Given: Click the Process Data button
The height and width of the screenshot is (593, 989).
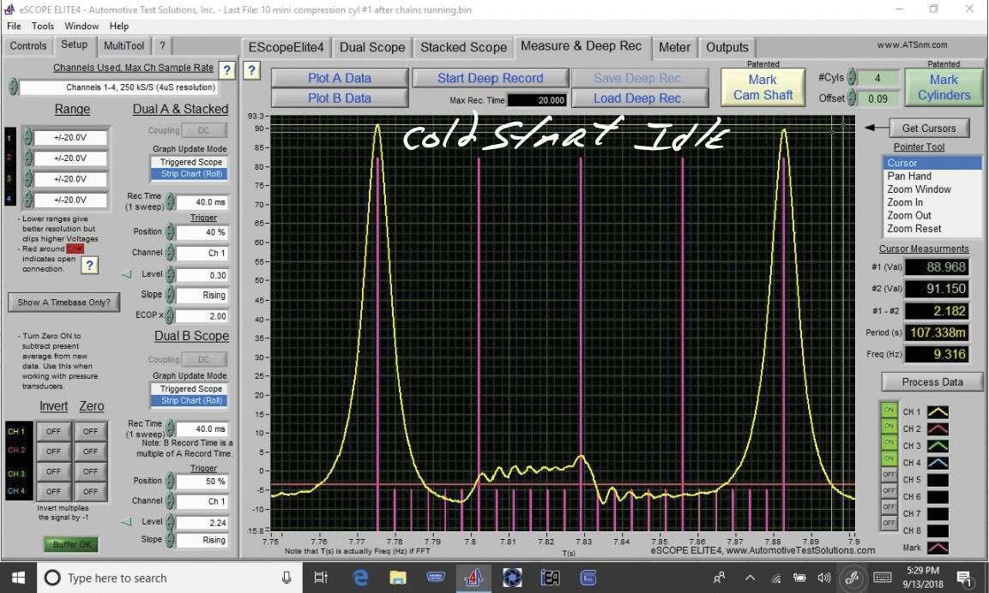Looking at the screenshot, I should click(x=932, y=382).
